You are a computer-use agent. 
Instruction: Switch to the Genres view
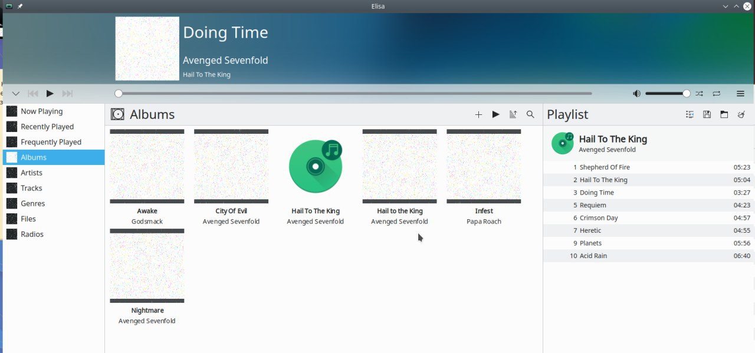pyautogui.click(x=54, y=203)
